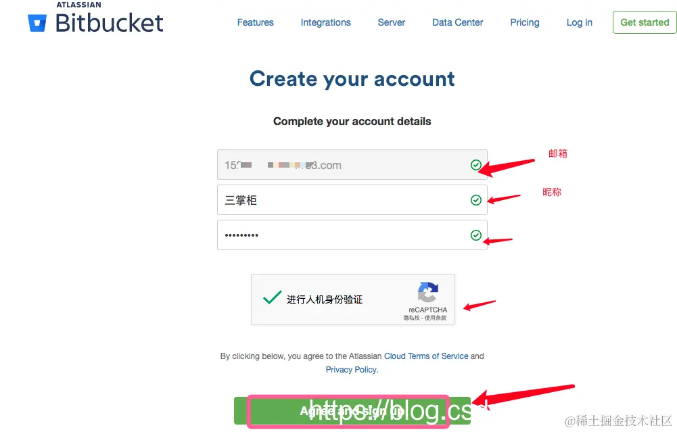Toggle the reCAPTCHA human verification checkbox
677x432 pixels.
click(273, 297)
